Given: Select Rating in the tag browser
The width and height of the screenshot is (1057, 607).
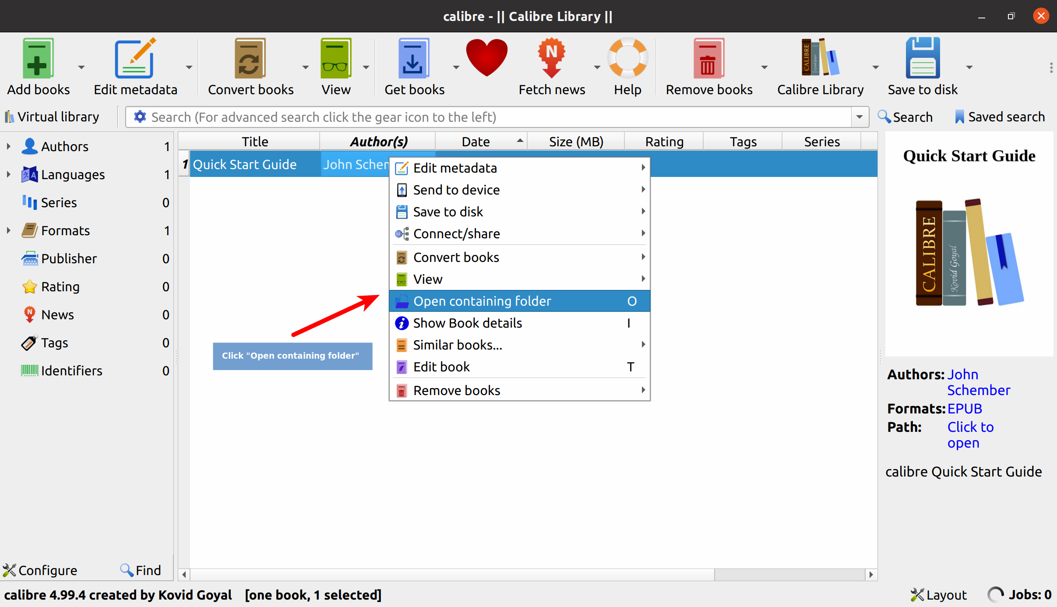Looking at the screenshot, I should pos(60,286).
